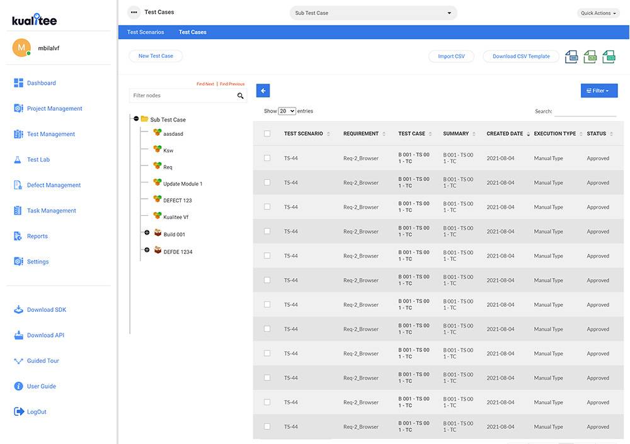The width and height of the screenshot is (630, 444).
Task: Open Project Management from the sidebar icon
Action: point(18,108)
